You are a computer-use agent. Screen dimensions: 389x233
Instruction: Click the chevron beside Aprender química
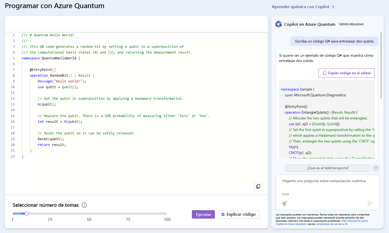[x=333, y=7]
